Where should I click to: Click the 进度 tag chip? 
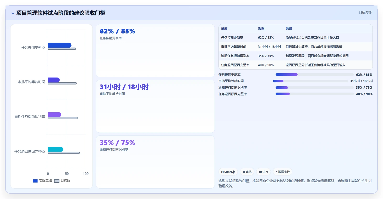coord(264,172)
